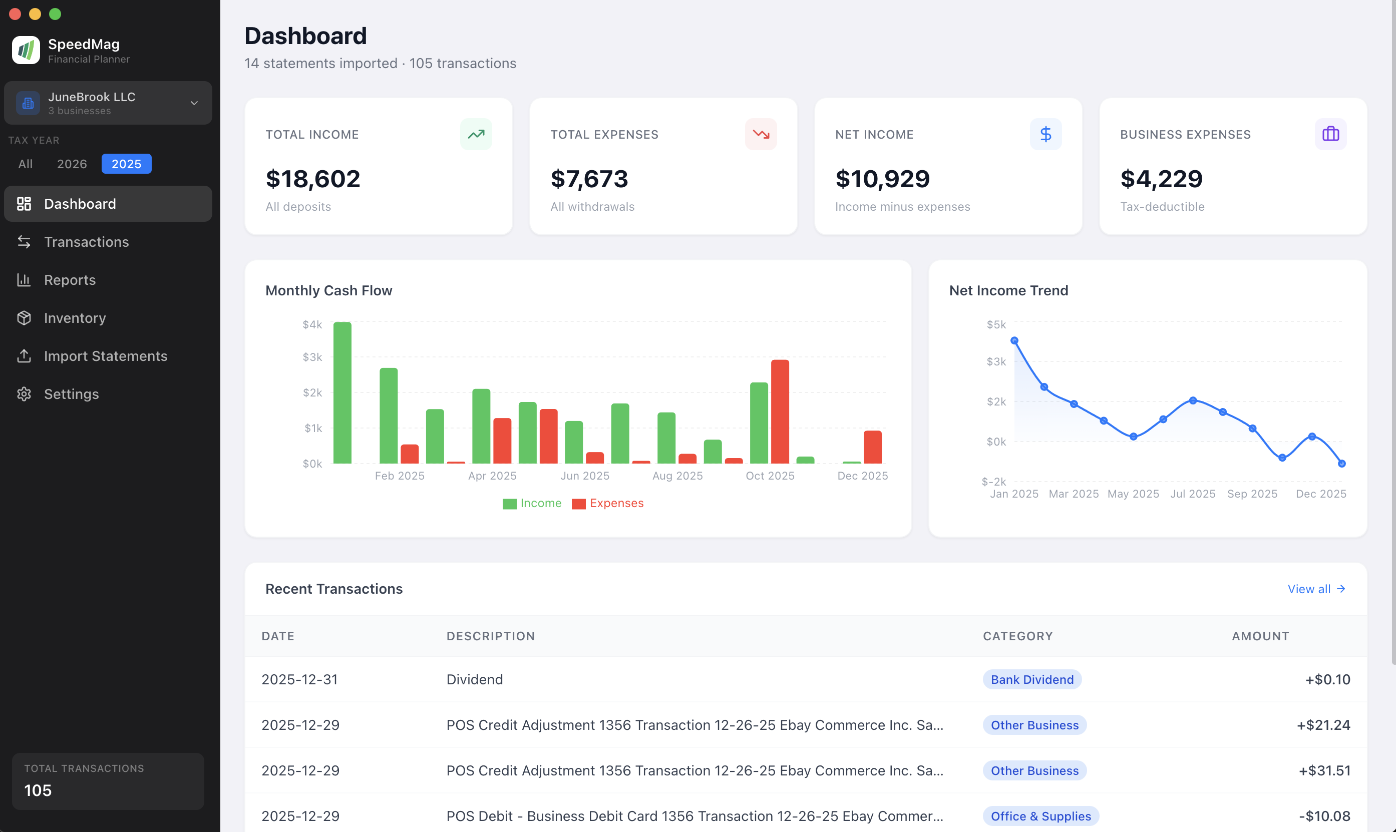This screenshot has height=832, width=1396.
Task: Click the green trending-up icon on Total Income card
Action: click(x=476, y=134)
